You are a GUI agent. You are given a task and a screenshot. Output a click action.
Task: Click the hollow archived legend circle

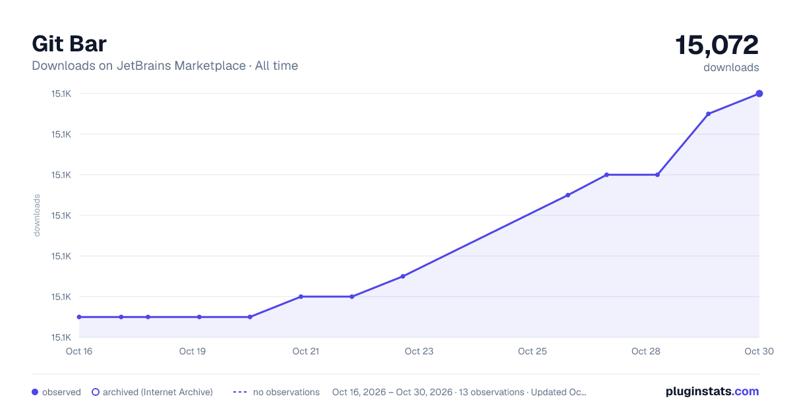(96, 392)
